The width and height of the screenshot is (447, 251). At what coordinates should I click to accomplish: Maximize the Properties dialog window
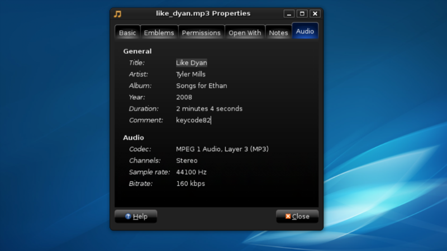[x=302, y=13]
